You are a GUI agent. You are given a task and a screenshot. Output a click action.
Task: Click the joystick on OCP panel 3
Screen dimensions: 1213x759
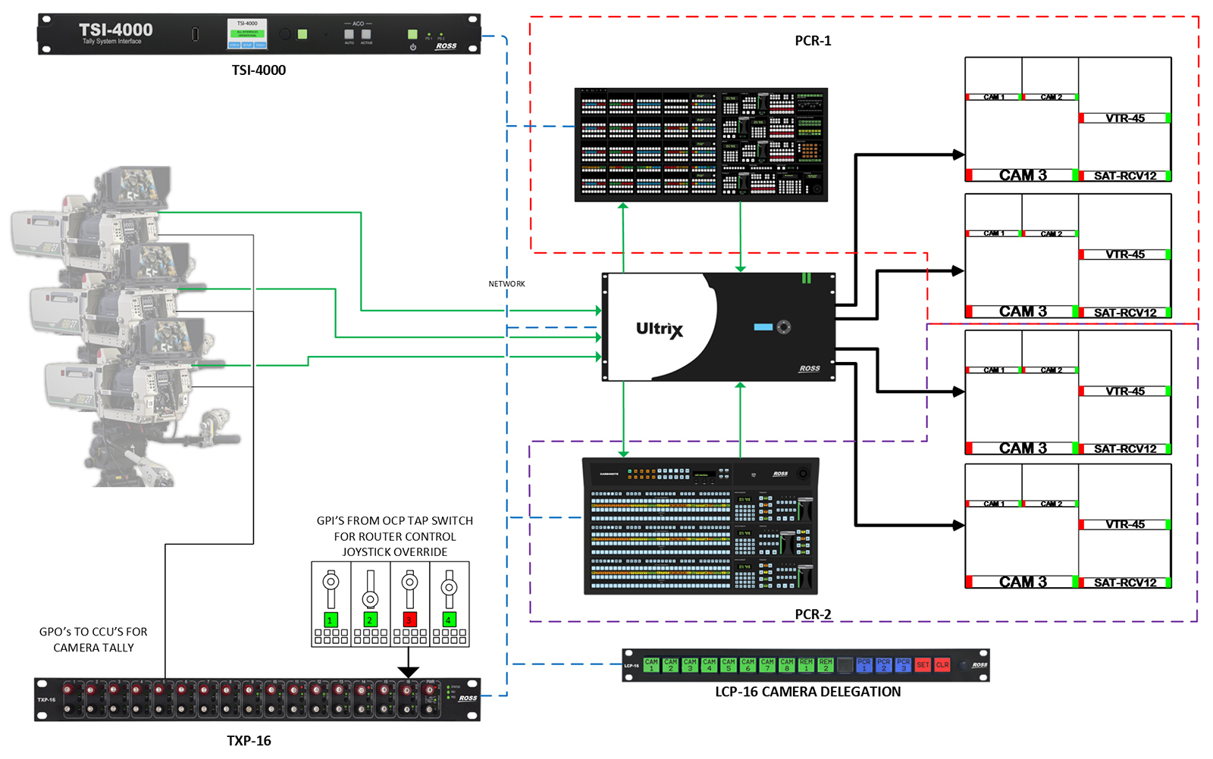click(409, 582)
